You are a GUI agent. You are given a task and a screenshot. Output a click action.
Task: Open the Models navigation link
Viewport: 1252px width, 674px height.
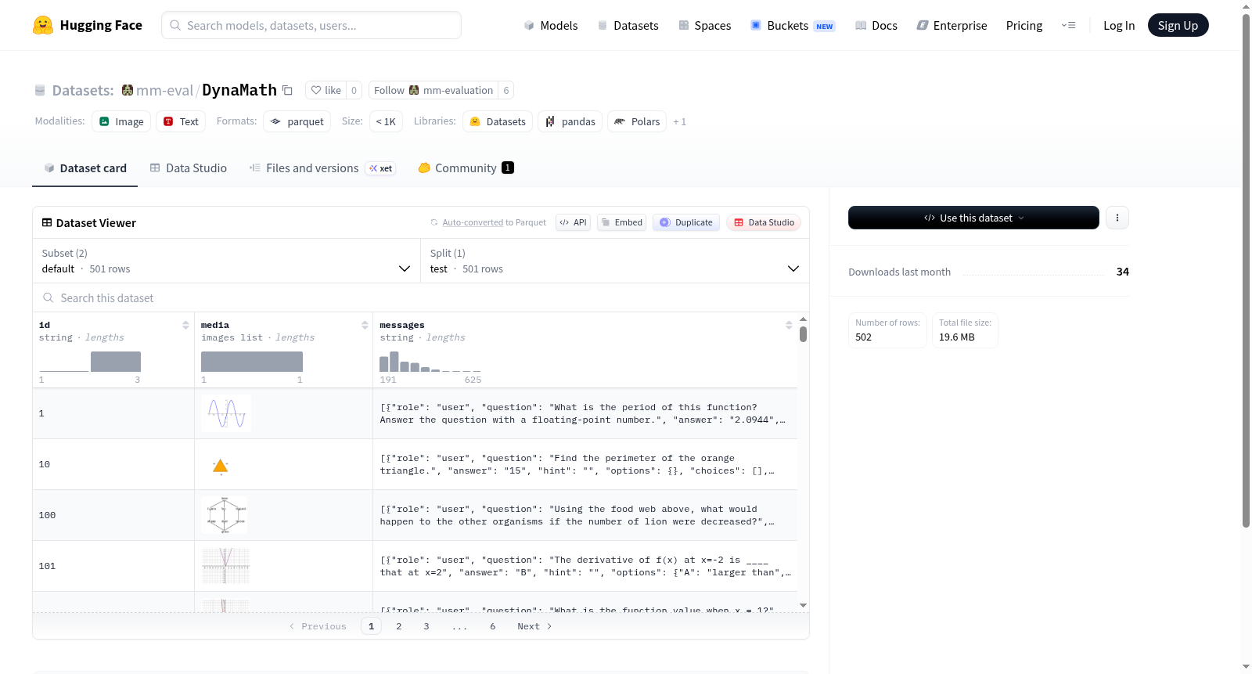[x=551, y=25]
